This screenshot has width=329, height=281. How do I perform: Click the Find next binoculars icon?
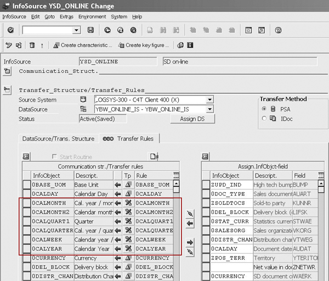(176, 30)
